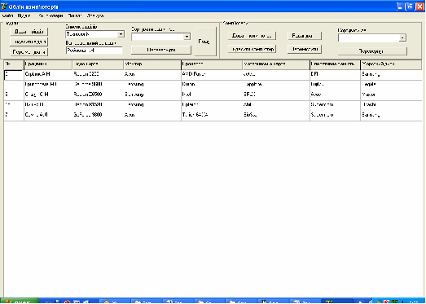Open the third menu bar item
The width and height of the screenshot is (426, 304).
click(x=51, y=15)
